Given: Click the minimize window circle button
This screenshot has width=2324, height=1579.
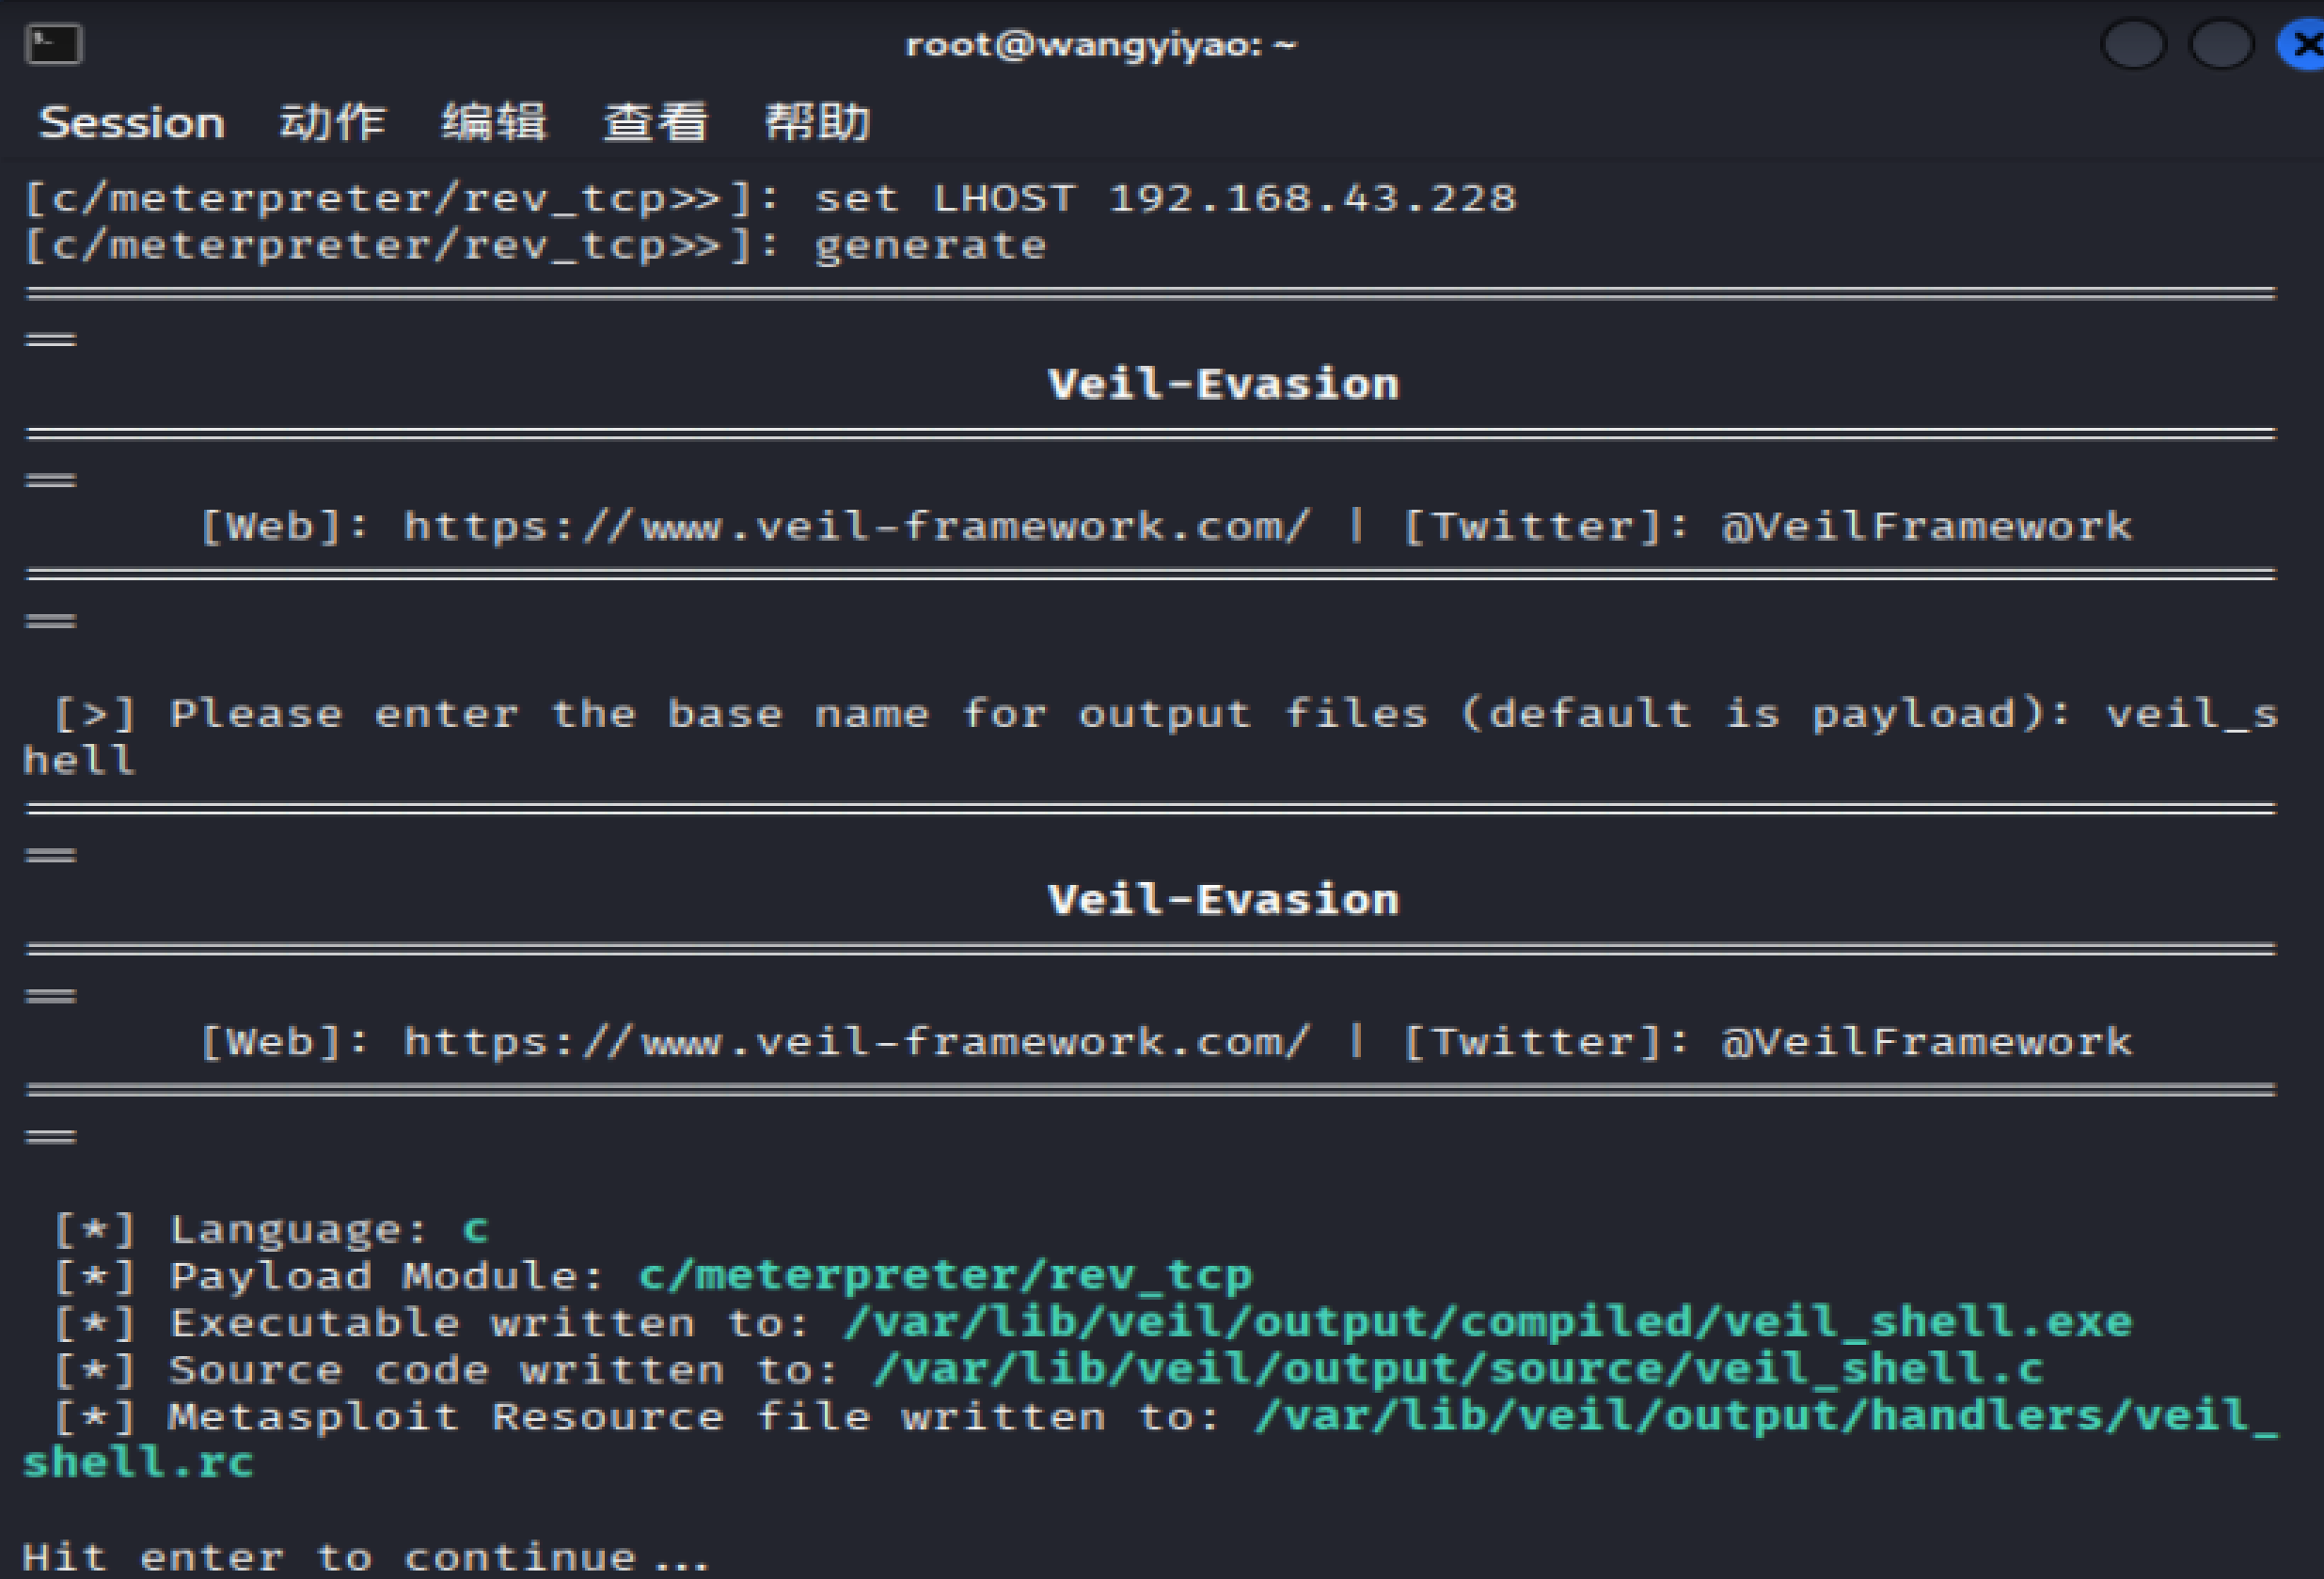Looking at the screenshot, I should point(2133,45).
